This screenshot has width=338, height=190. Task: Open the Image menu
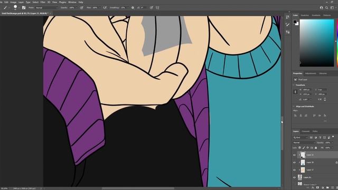(x=13, y=2)
